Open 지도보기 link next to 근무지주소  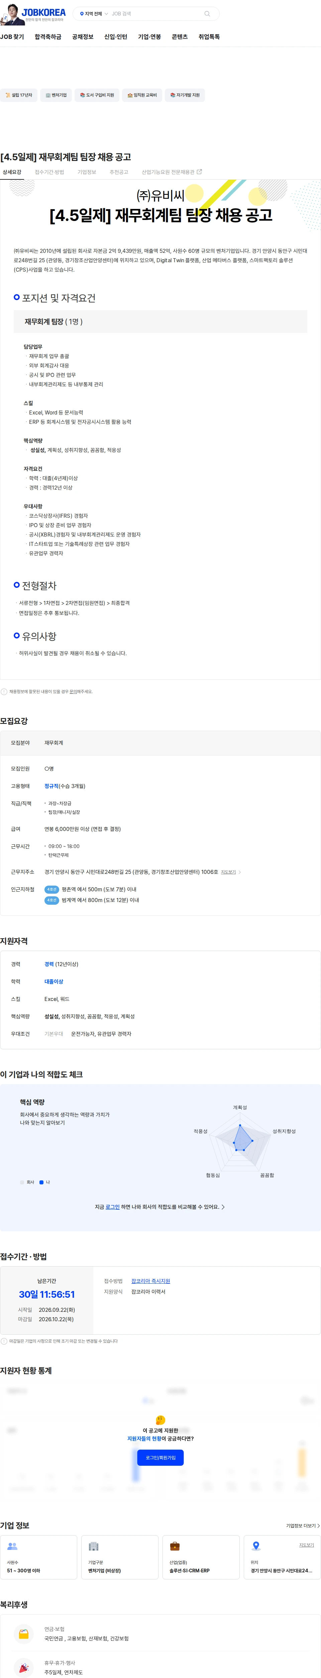pos(228,872)
